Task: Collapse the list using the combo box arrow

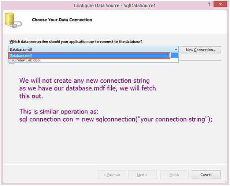Action: 176,50
